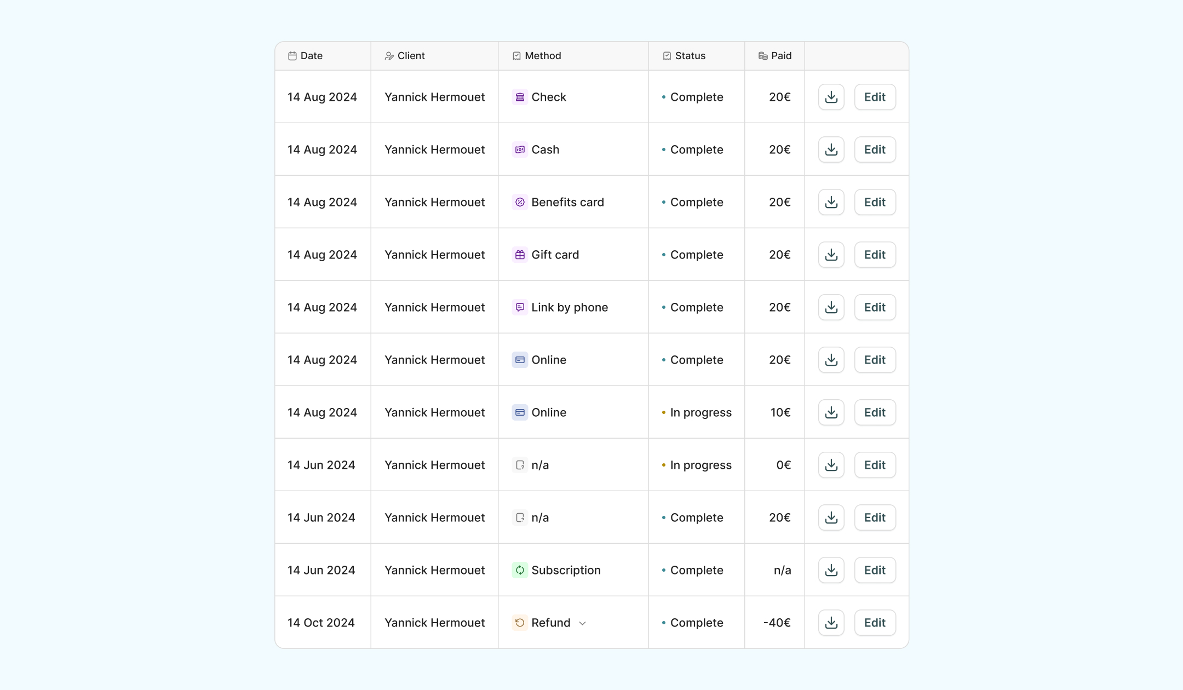Screen dimensions: 1183x690
Task: Click client name in Cash row
Action: (434, 150)
